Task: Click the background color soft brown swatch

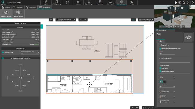Action: pos(160,102)
